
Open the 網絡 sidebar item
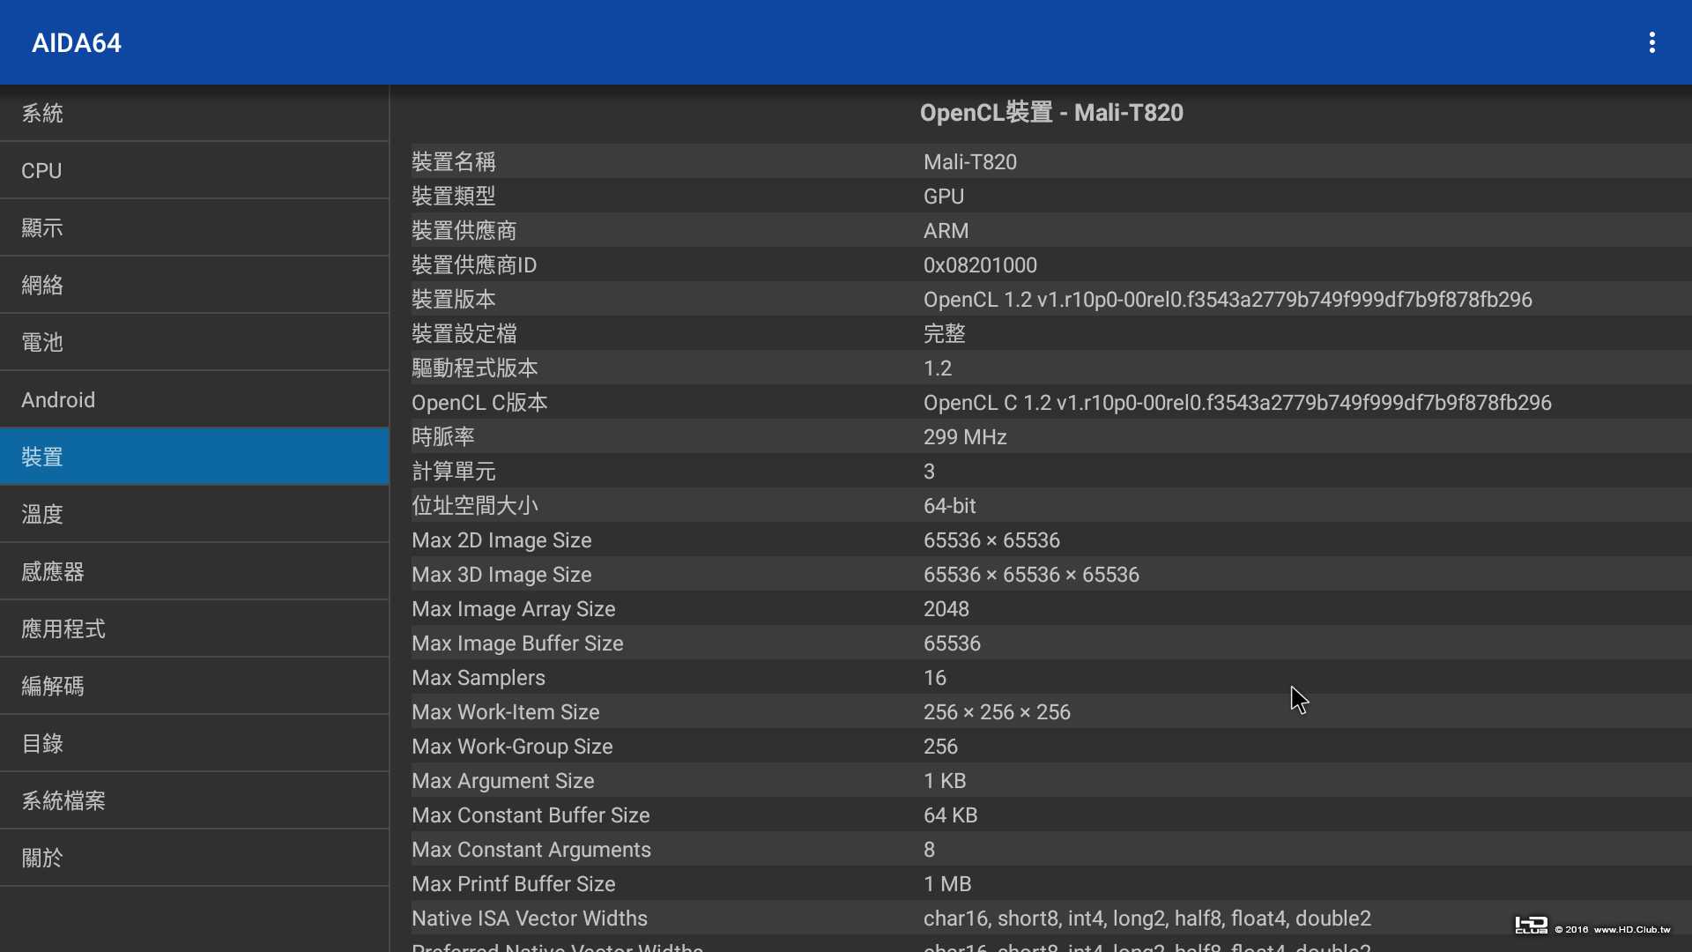(x=194, y=285)
